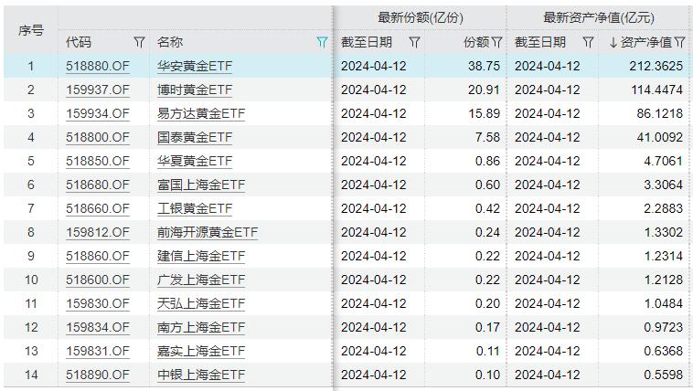Select share value 0.42
The image size is (693, 391).
coord(487,208)
